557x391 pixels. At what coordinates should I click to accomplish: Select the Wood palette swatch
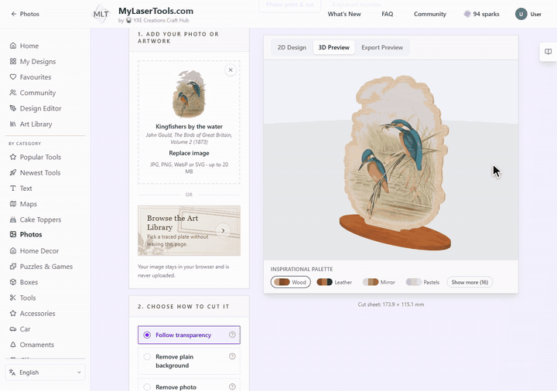click(x=291, y=282)
